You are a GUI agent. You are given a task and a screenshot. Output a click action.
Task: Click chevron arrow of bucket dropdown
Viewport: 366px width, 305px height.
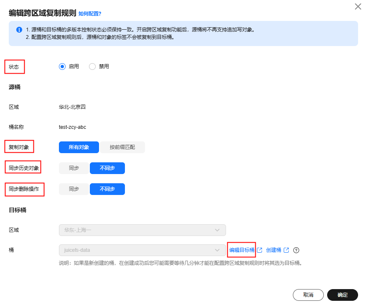pos(217,250)
